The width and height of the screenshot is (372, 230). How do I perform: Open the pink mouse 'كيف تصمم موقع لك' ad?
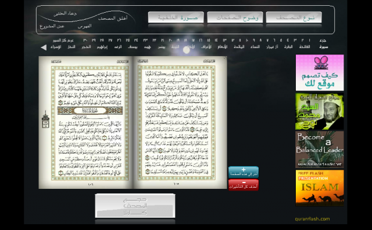pos(320,72)
